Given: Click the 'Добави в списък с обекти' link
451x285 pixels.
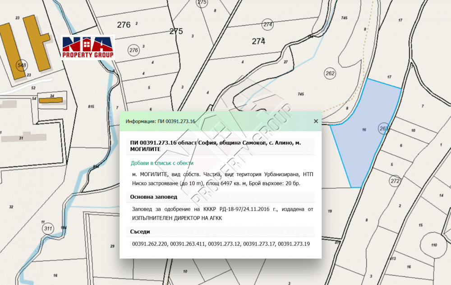Looking at the screenshot, I should (x=162, y=163).
